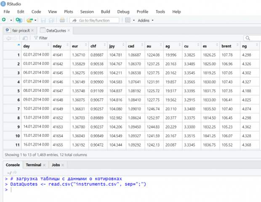Open the View menu
Image resolution: width=261 pixels, height=202 pixels.
53,12
